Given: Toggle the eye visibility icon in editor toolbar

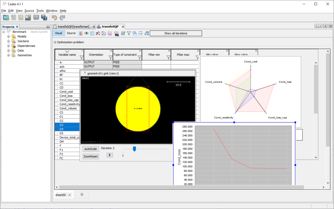Looking at the screenshot, I should [86, 33].
